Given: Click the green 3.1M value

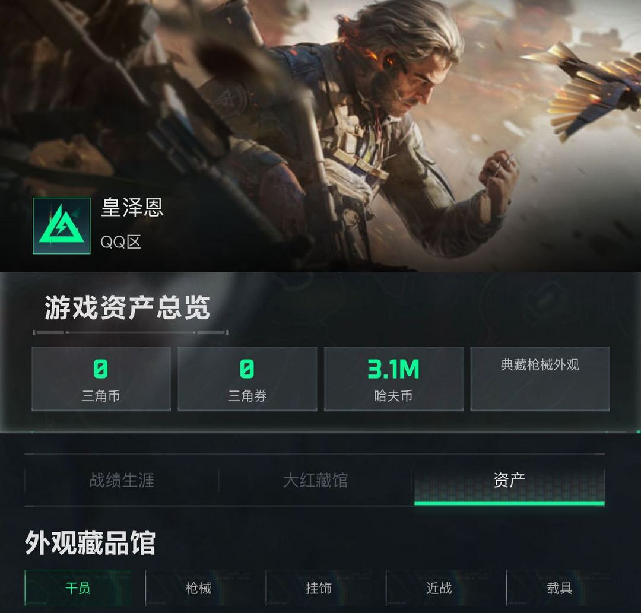Looking at the screenshot, I should pyautogui.click(x=394, y=369).
